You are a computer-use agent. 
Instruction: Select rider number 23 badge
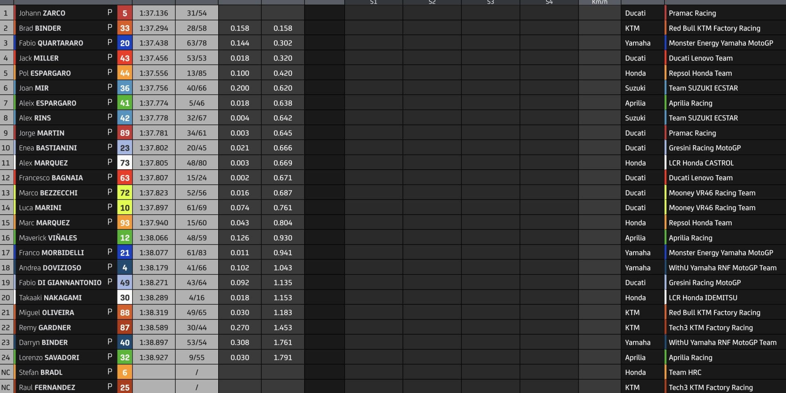click(x=124, y=148)
